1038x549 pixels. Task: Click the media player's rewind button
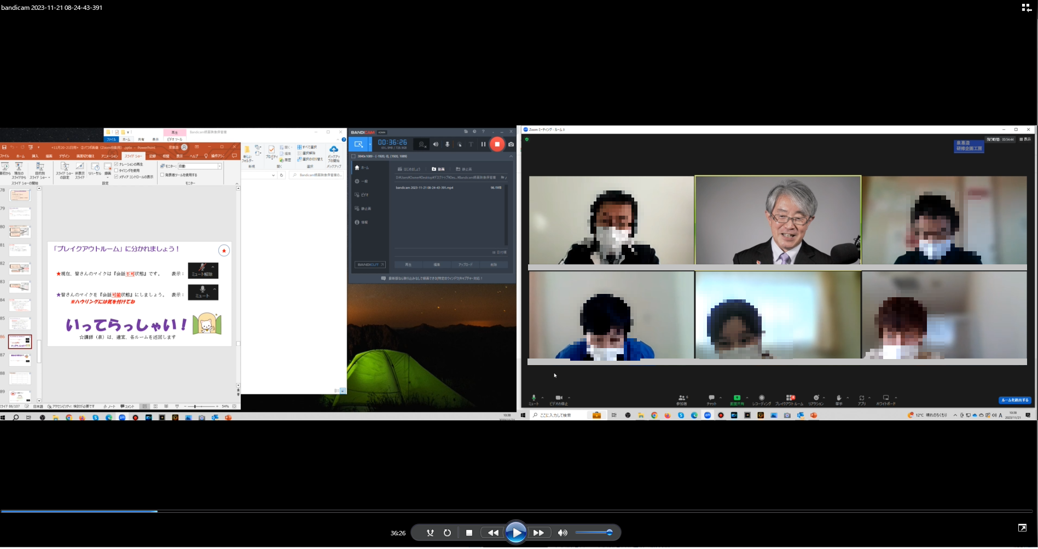493,533
